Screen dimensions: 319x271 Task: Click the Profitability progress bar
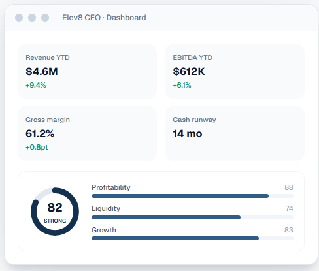(192, 196)
